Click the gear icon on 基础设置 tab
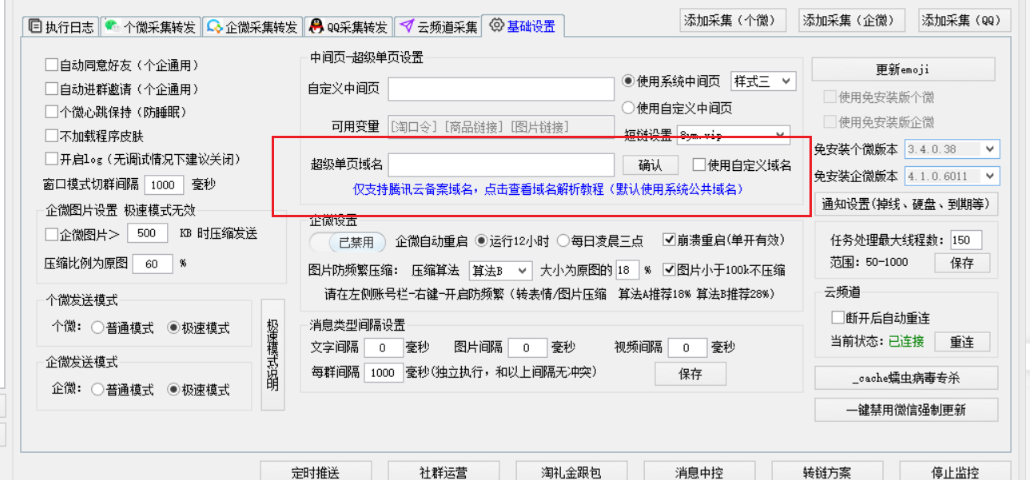 point(496,26)
